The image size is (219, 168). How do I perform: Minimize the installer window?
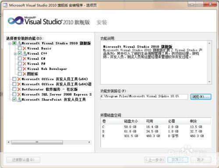(x=192, y=4)
